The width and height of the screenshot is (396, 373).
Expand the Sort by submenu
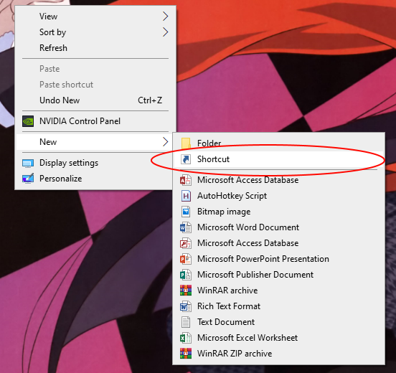(95, 32)
